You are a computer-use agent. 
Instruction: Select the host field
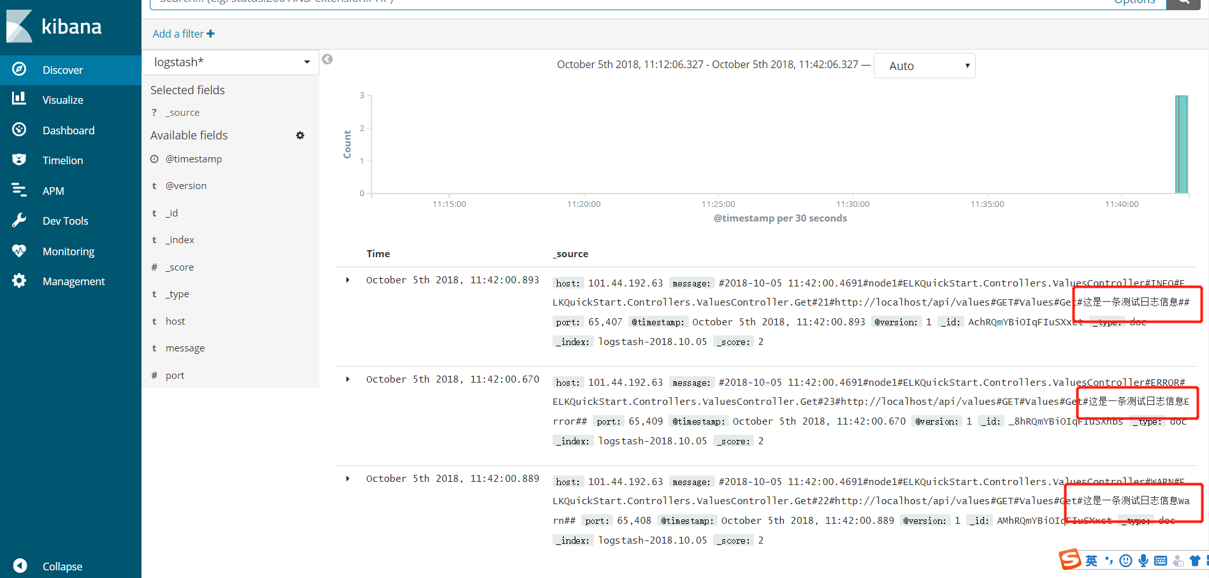pyautogui.click(x=175, y=321)
